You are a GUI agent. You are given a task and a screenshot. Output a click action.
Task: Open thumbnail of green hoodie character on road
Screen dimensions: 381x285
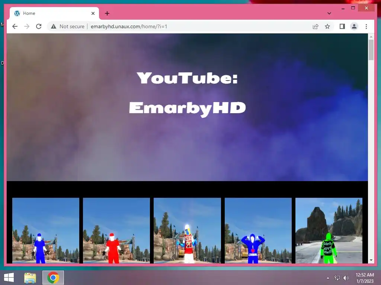(329, 230)
